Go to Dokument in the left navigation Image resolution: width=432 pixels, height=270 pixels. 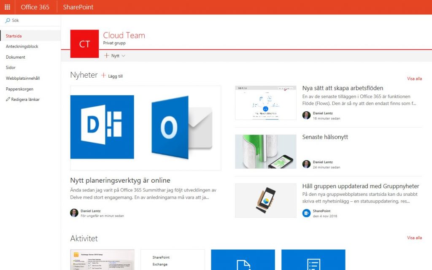16,57
